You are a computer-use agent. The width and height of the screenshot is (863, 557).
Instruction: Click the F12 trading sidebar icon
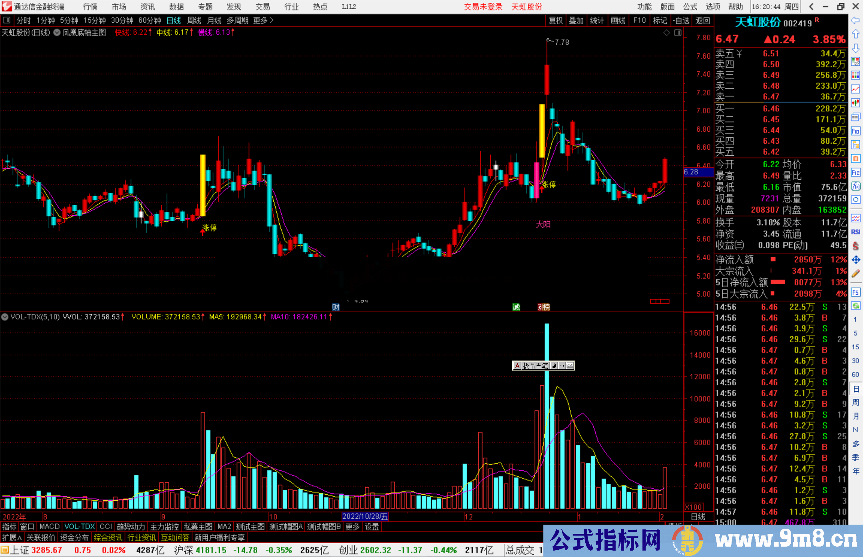[855, 172]
